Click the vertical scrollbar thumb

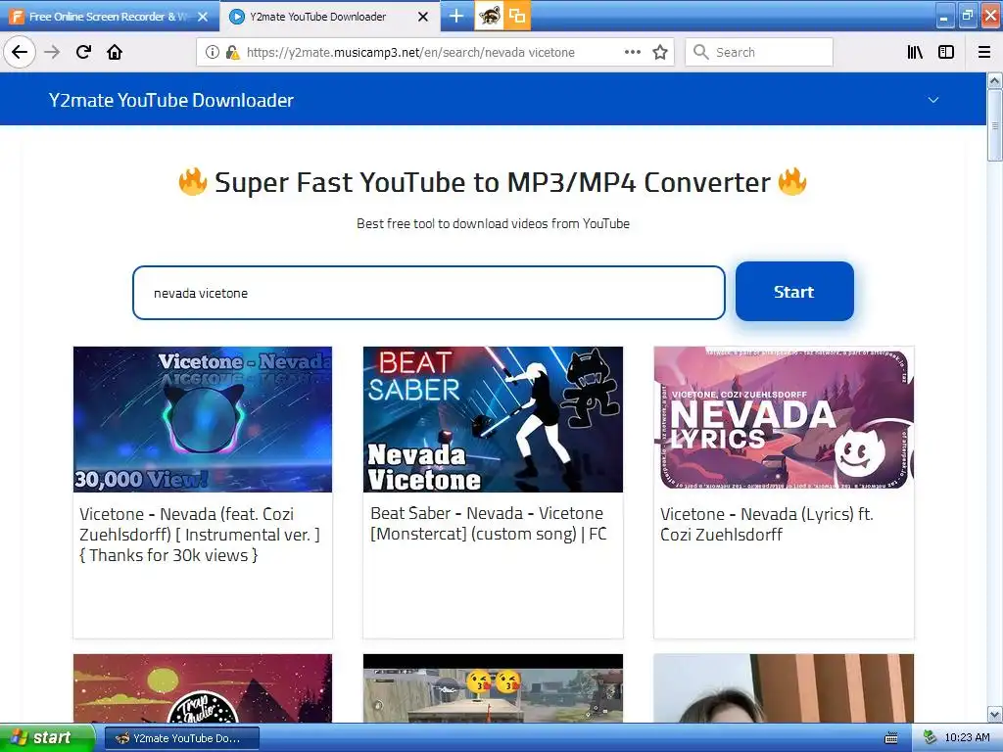[x=995, y=125]
